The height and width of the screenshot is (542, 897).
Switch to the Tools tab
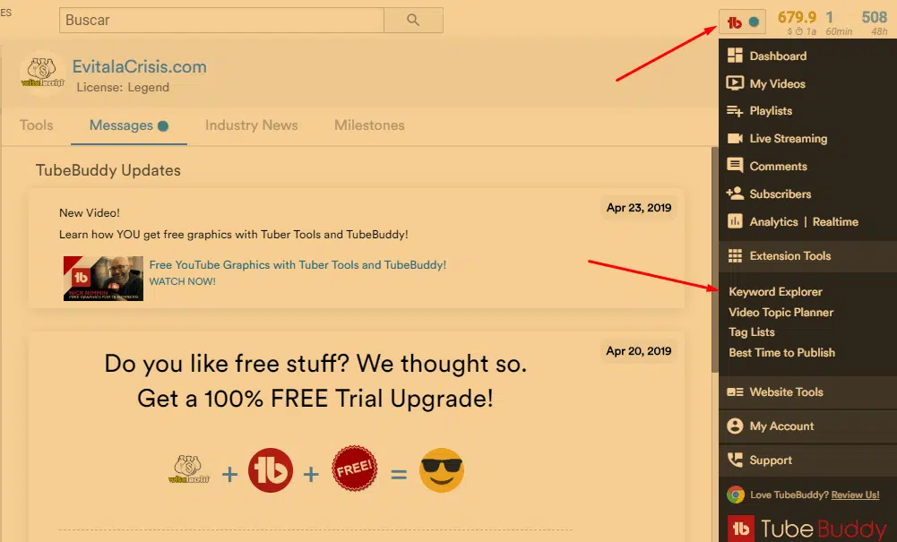click(36, 125)
